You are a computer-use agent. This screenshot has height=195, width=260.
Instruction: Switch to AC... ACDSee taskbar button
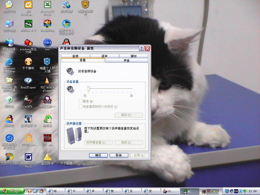pyautogui.click(x=190, y=191)
